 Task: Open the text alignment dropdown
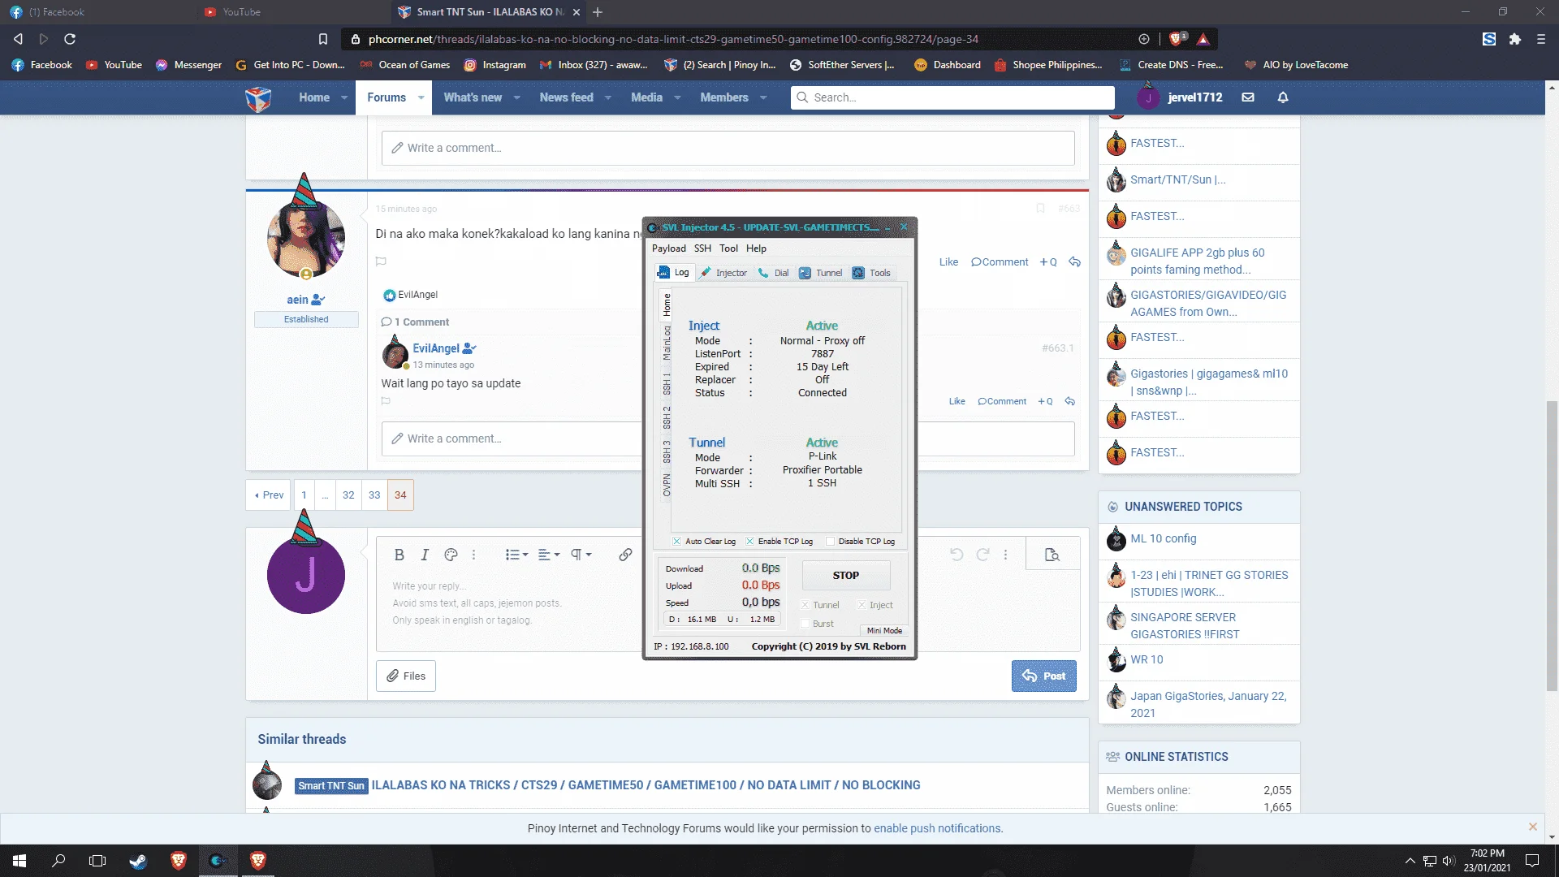pyautogui.click(x=548, y=555)
